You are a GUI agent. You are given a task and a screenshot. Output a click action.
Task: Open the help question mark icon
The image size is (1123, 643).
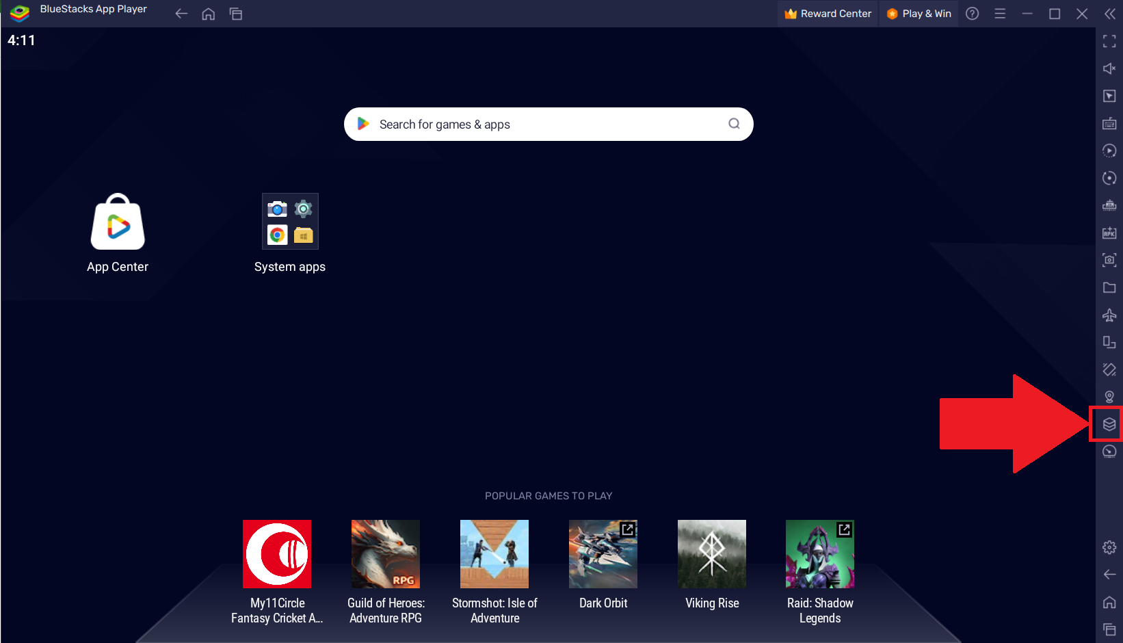tap(972, 14)
